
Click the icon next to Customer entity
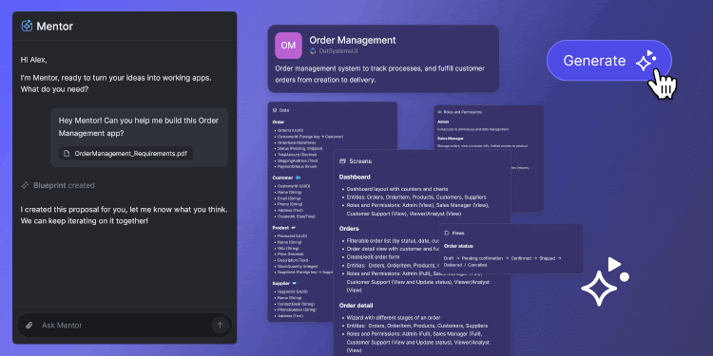tap(299, 178)
